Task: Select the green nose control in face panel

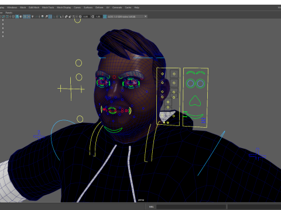Action: click(x=195, y=101)
